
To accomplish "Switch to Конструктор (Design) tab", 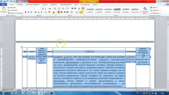I will 85,4.
